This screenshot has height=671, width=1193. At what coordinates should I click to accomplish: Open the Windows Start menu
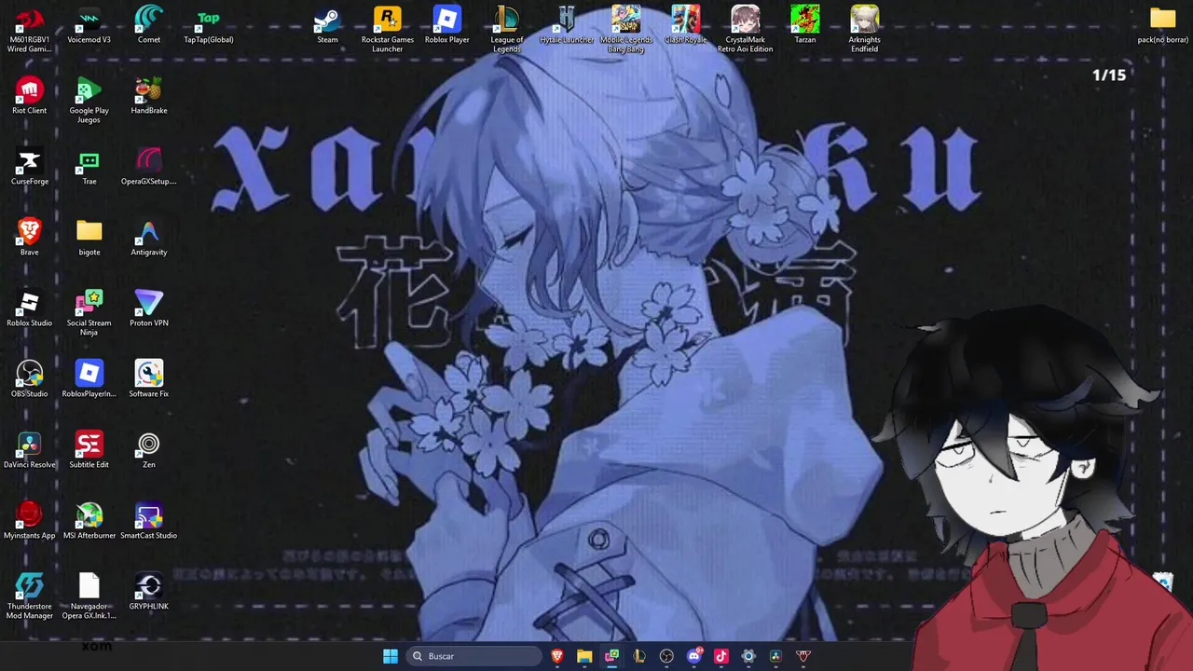(x=391, y=656)
